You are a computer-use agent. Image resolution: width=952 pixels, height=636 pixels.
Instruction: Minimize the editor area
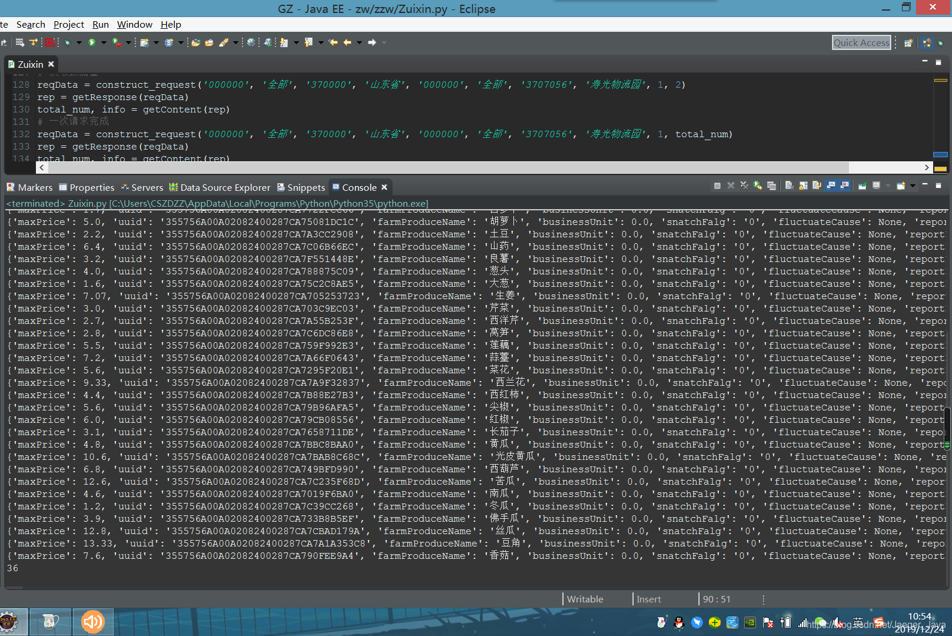coord(925,61)
